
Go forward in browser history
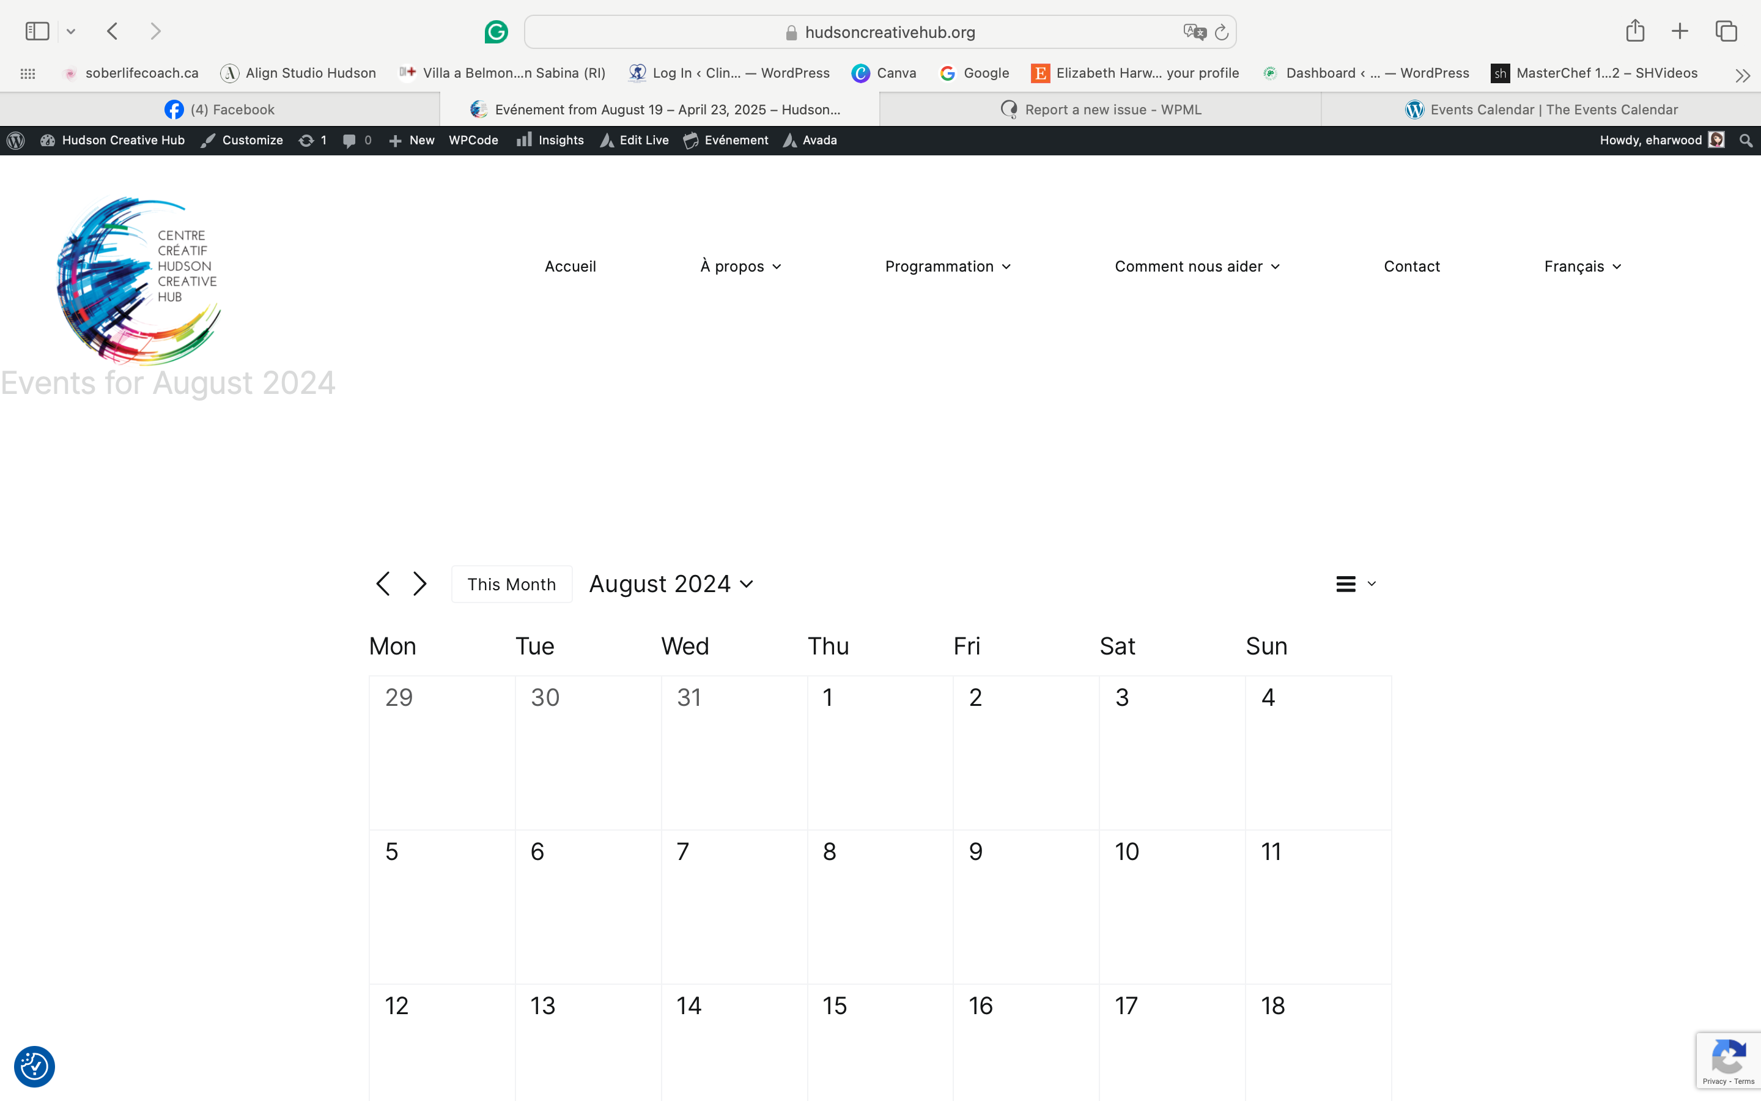coord(155,31)
